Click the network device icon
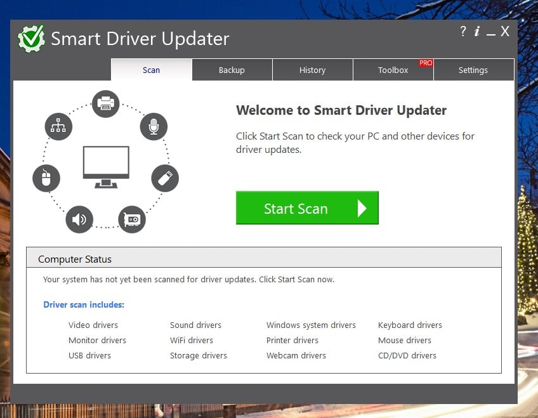538x418 pixels. pyautogui.click(x=58, y=126)
